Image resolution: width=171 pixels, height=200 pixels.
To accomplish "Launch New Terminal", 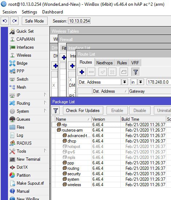I will pyautogui.click(x=29, y=159).
